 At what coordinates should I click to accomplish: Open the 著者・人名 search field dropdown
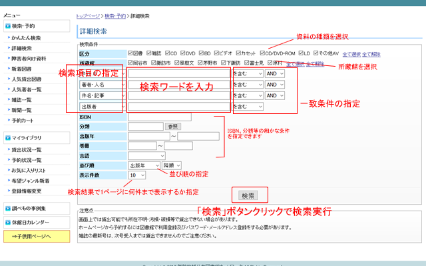pyautogui.click(x=102, y=85)
